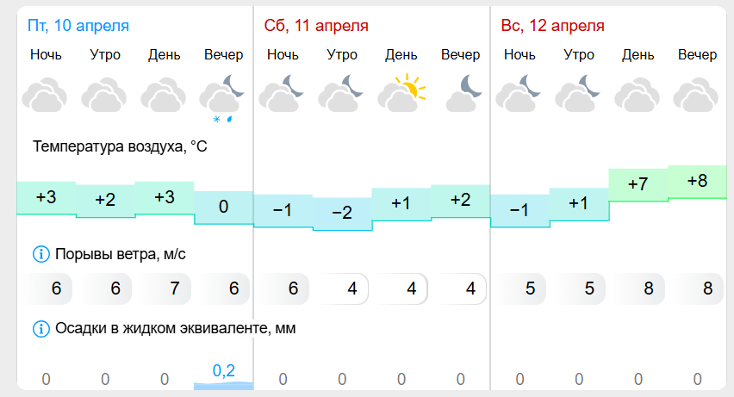
Task: Select Saturday morning −2 temperature bar
Action: [x=342, y=214]
